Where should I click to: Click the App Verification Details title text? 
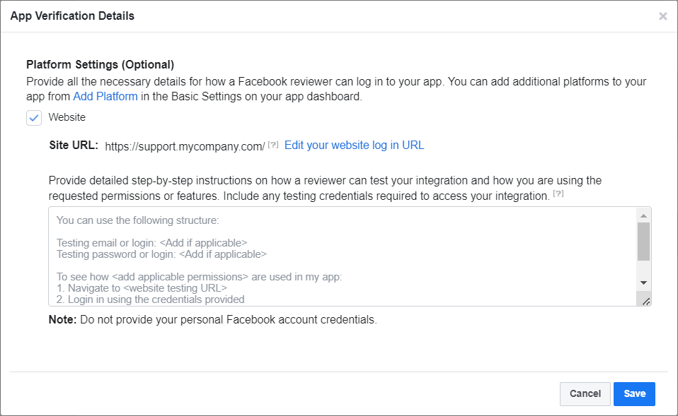coord(72,16)
